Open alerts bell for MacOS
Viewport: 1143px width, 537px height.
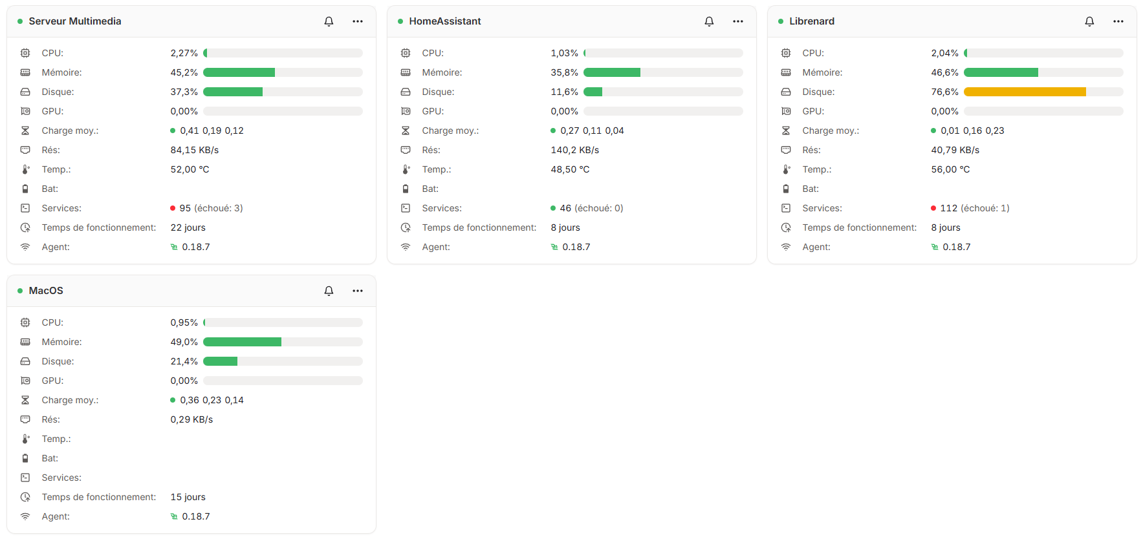pos(329,291)
